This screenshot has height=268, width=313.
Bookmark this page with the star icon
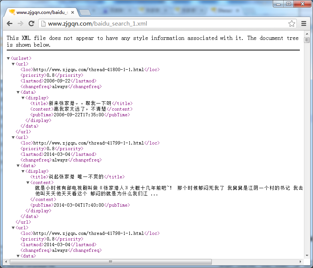click(292, 24)
